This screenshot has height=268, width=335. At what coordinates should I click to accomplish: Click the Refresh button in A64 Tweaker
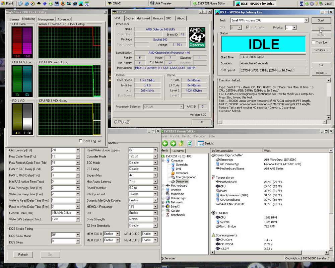[23, 255]
